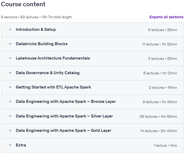Click '9 sections • 83 lectures' summary text
Screen dimensions: 185x154
pos(20,17)
